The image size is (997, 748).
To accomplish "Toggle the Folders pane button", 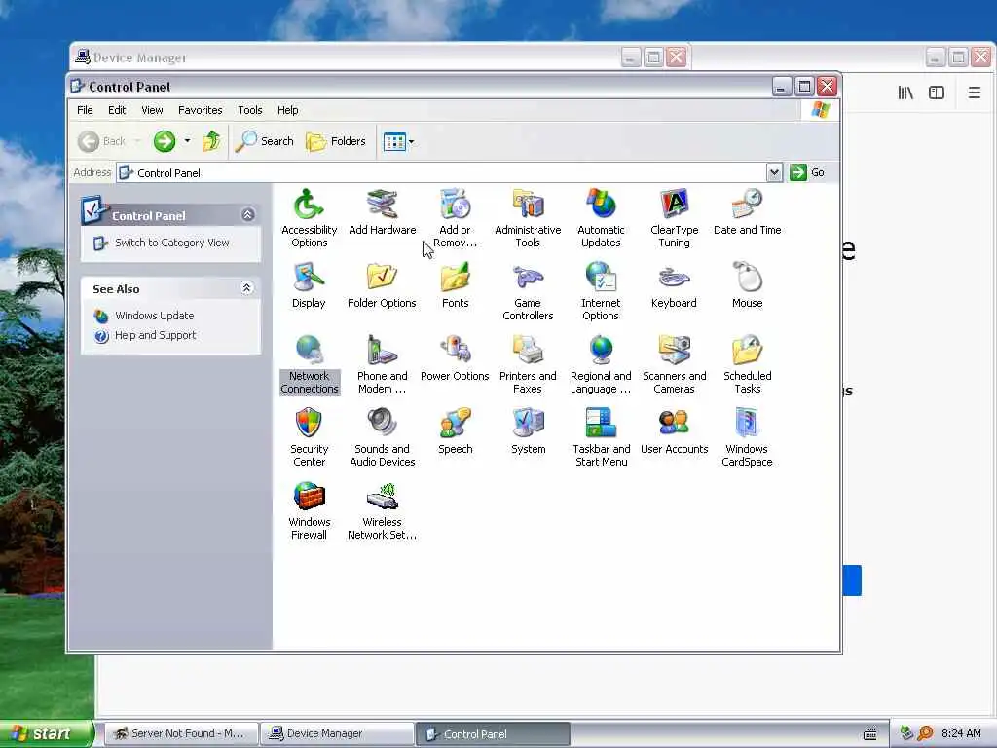I will click(336, 141).
